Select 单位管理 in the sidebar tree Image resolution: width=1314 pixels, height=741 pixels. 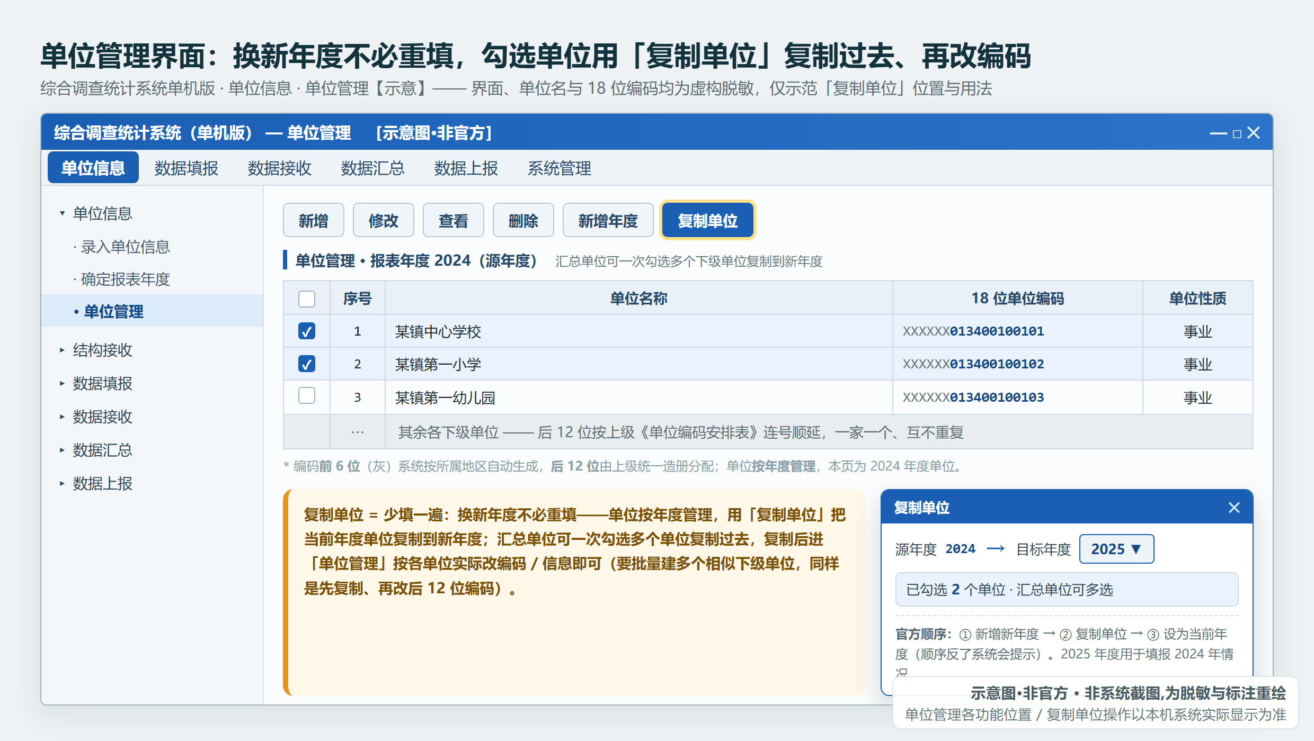click(152, 311)
